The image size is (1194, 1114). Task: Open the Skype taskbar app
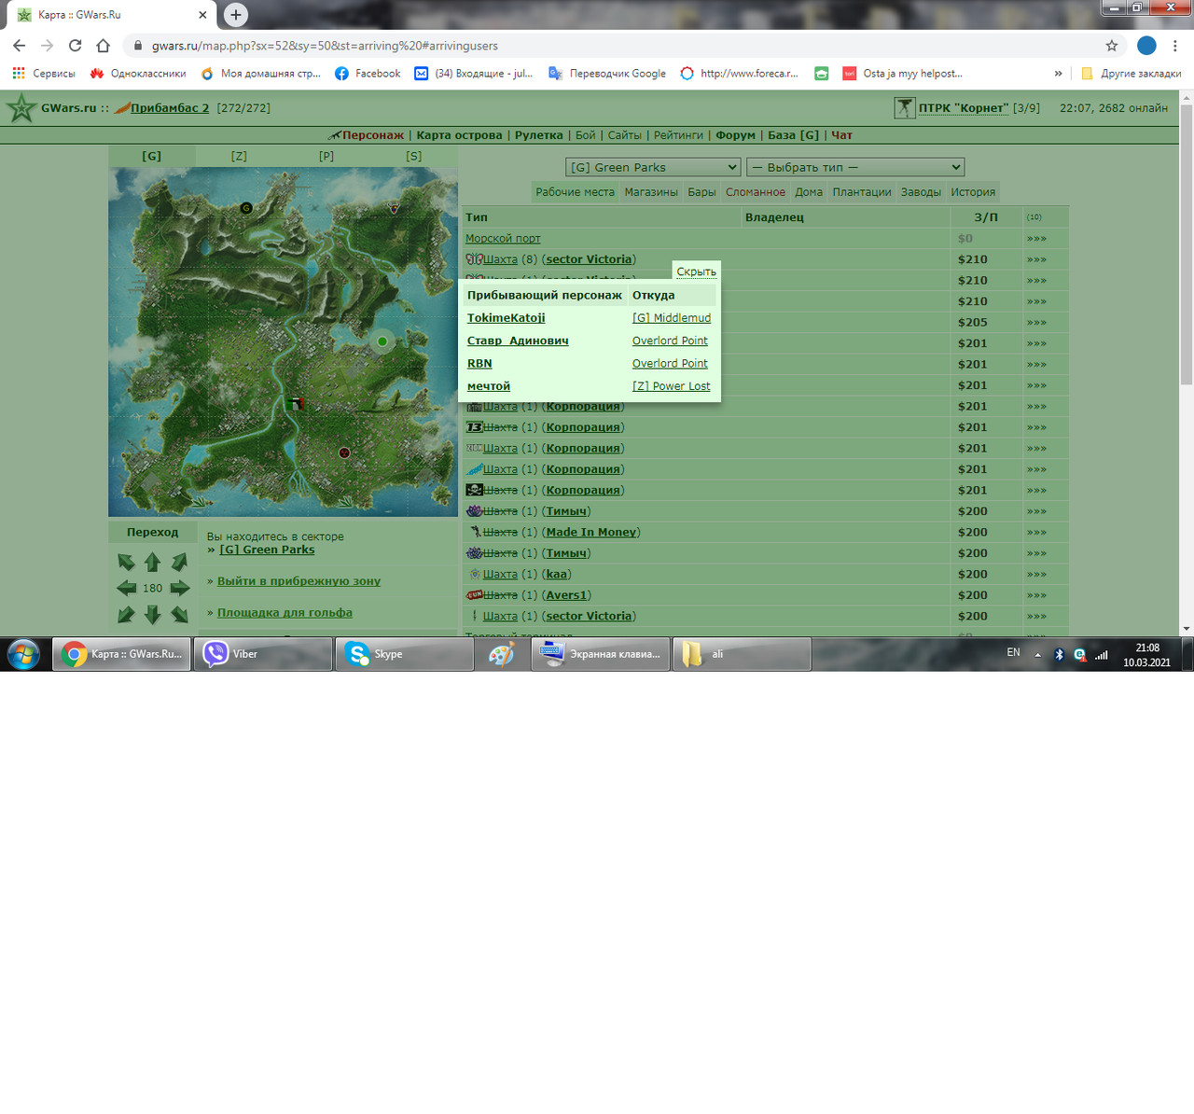[404, 654]
